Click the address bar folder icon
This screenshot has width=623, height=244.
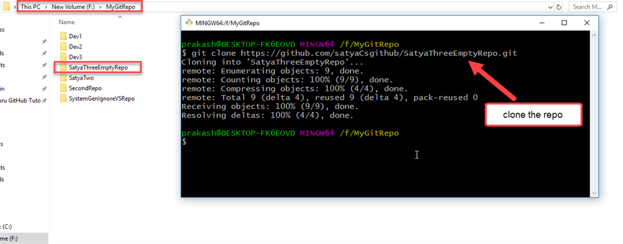click(x=6, y=7)
